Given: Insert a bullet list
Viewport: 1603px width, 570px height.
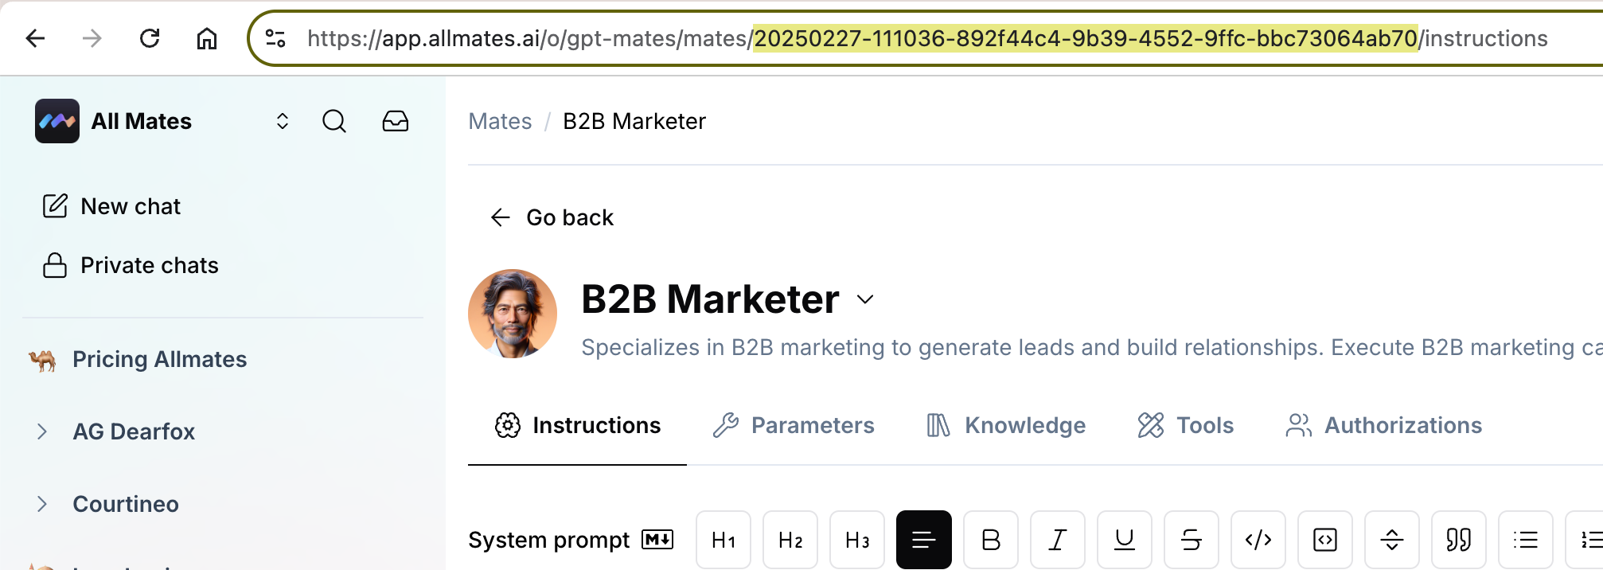Looking at the screenshot, I should 1526,540.
